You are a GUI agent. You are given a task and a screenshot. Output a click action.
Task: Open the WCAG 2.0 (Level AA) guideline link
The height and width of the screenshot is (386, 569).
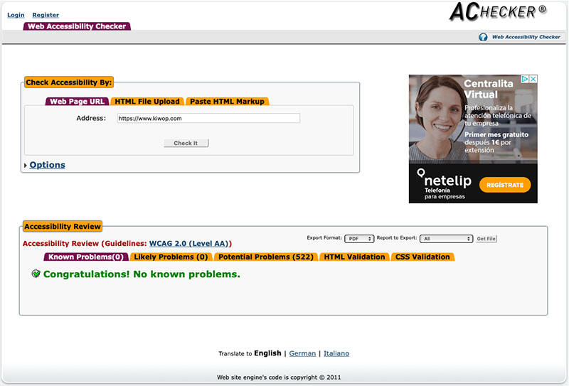188,243
